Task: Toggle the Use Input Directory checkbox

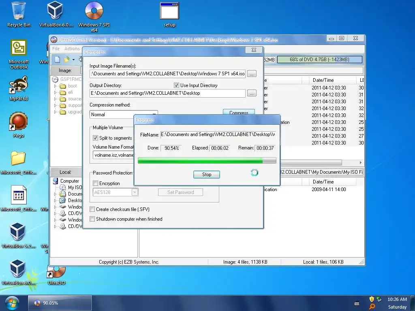Action: pyautogui.click(x=176, y=85)
